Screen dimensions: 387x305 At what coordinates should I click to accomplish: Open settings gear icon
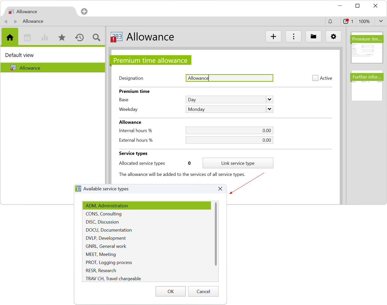click(333, 37)
